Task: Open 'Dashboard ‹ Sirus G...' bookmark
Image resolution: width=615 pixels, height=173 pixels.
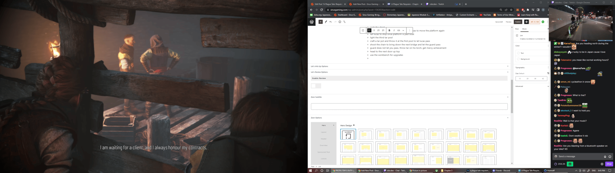Action: (x=345, y=15)
